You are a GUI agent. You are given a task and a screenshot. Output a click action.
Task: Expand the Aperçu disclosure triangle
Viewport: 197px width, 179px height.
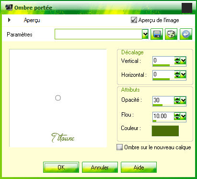tap(9, 20)
